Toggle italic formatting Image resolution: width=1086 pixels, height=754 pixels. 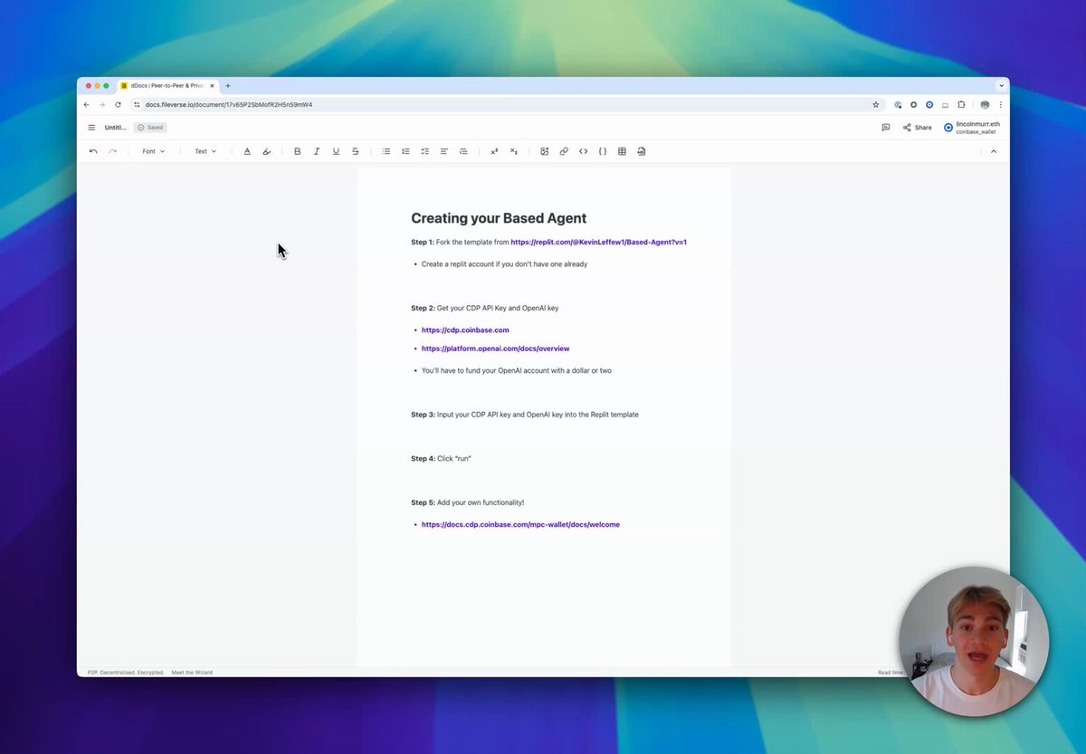317,151
